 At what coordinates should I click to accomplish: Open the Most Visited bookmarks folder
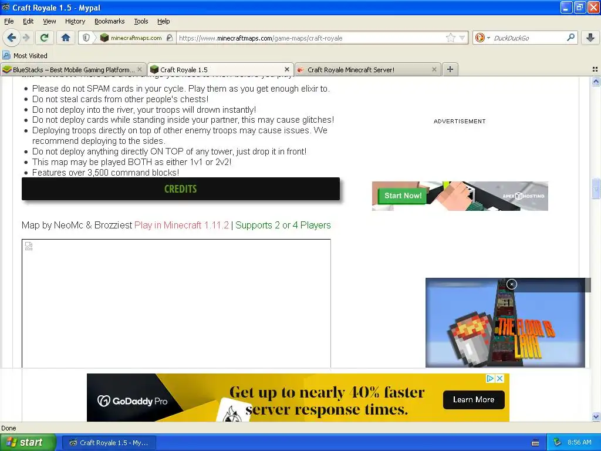click(x=25, y=56)
